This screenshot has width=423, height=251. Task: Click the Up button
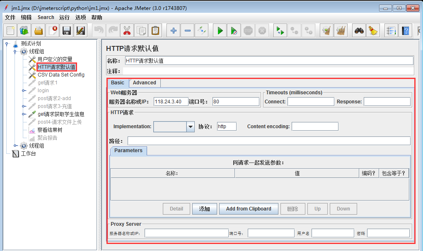point(317,209)
